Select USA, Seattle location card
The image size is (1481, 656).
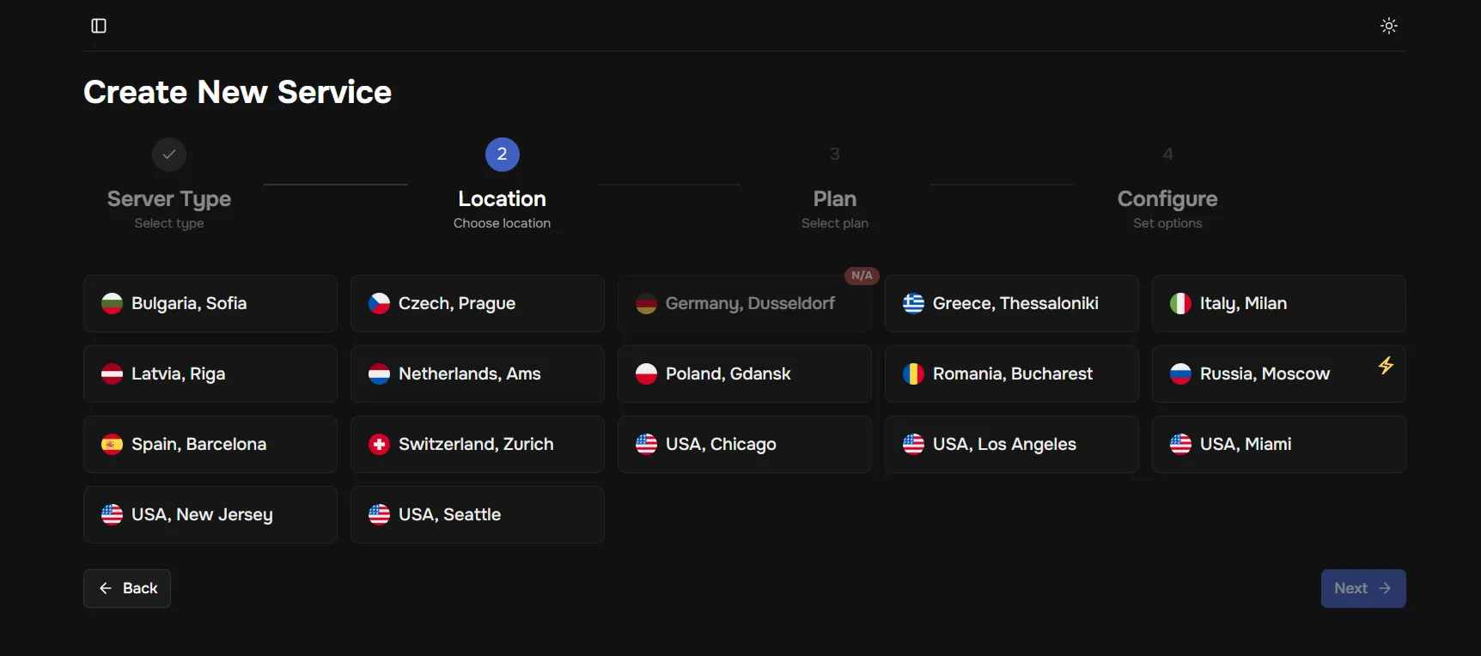[x=478, y=514]
